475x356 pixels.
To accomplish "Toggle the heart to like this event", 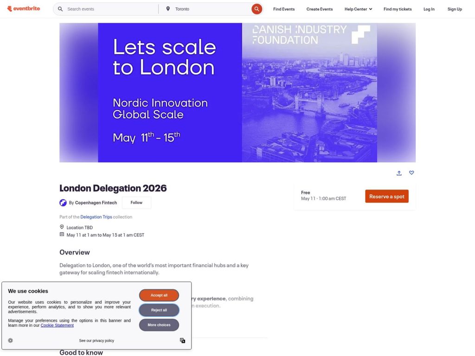I will 411,173.
